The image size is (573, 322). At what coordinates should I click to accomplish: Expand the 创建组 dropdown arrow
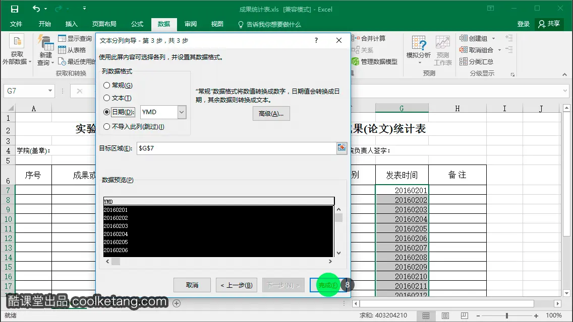click(494, 38)
